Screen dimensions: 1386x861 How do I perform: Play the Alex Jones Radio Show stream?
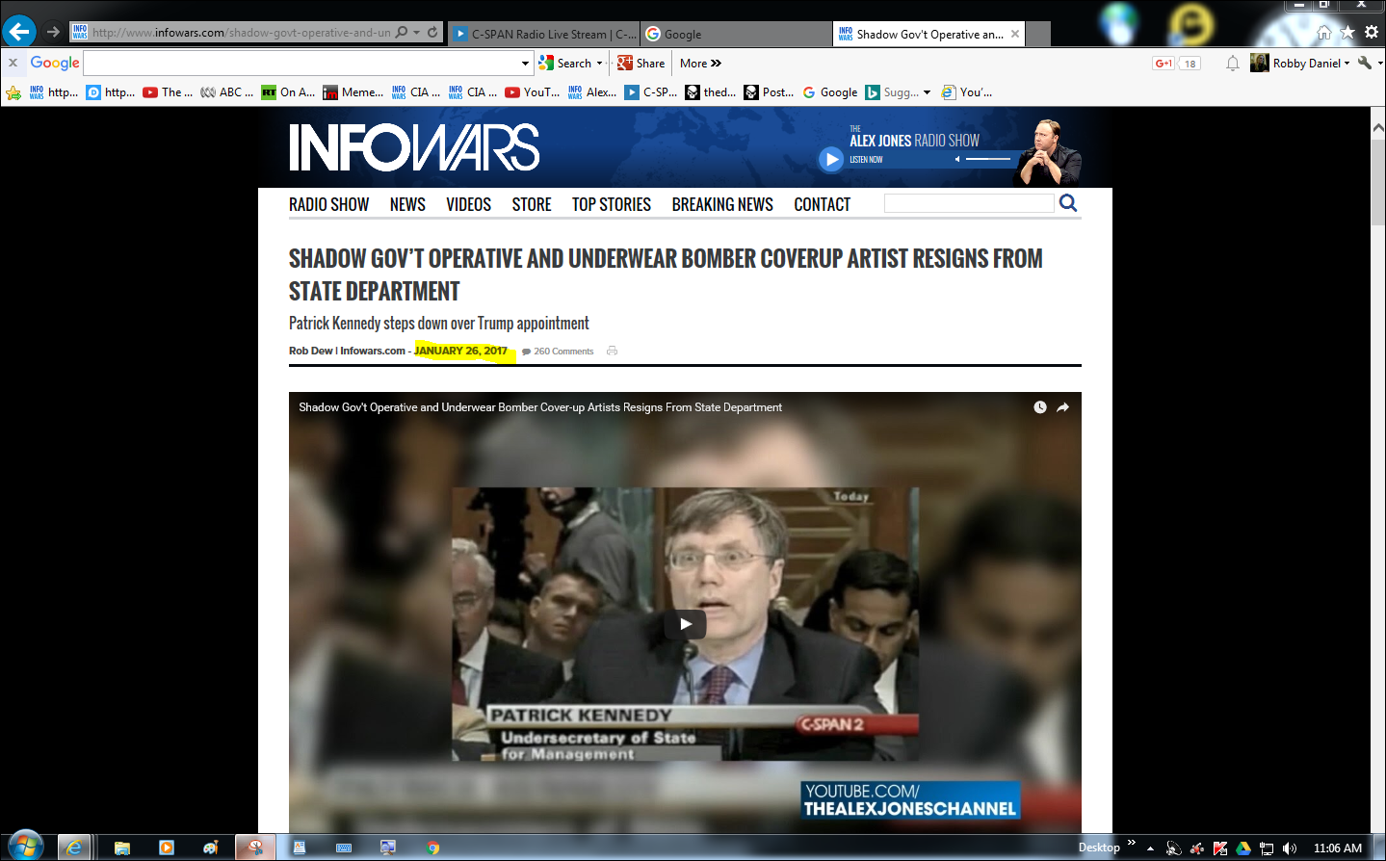click(830, 159)
